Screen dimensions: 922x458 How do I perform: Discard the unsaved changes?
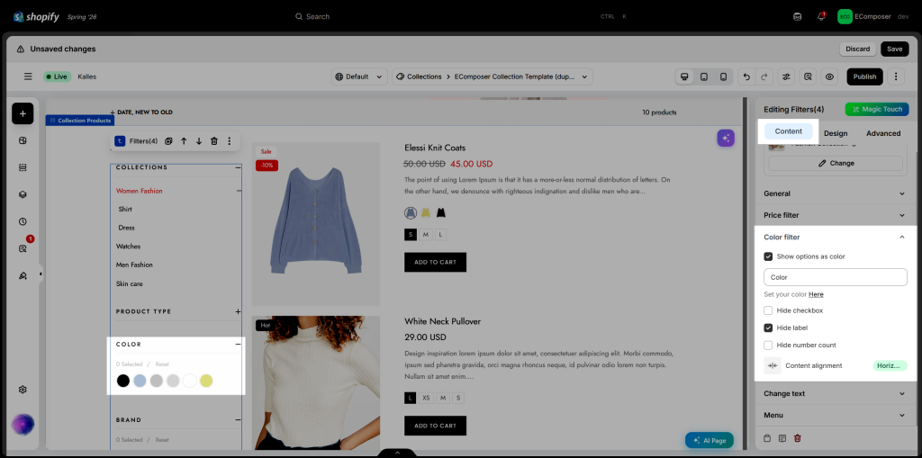point(858,49)
